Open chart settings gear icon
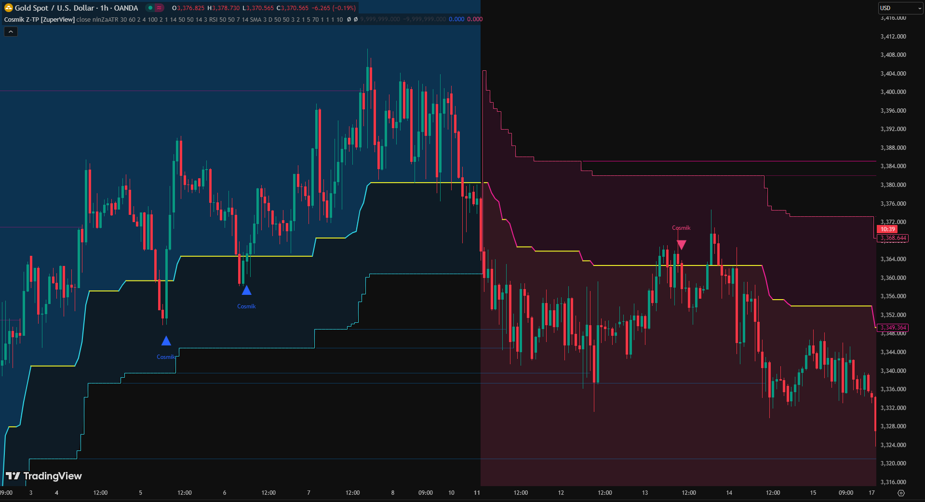 click(901, 493)
